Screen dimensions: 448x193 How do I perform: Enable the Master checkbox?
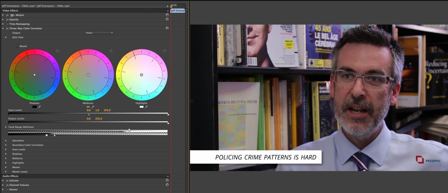pyautogui.click(x=17, y=46)
